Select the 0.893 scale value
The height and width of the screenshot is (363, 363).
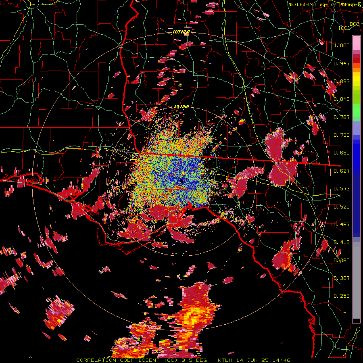tap(342, 81)
